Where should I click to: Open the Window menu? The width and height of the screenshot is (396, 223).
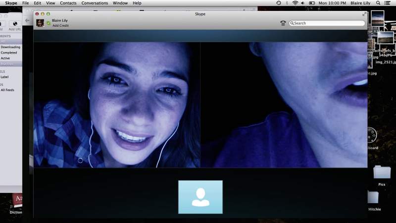click(x=120, y=3)
